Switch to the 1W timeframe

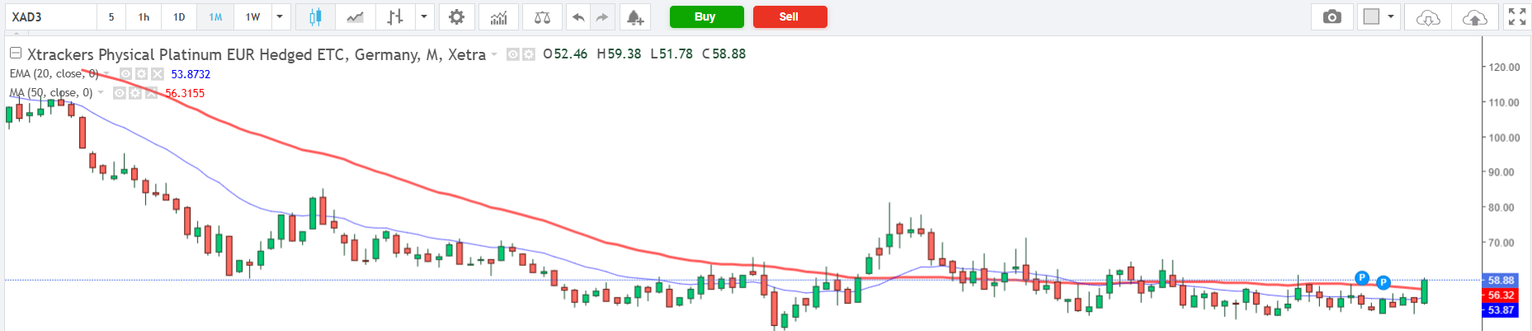pos(252,17)
